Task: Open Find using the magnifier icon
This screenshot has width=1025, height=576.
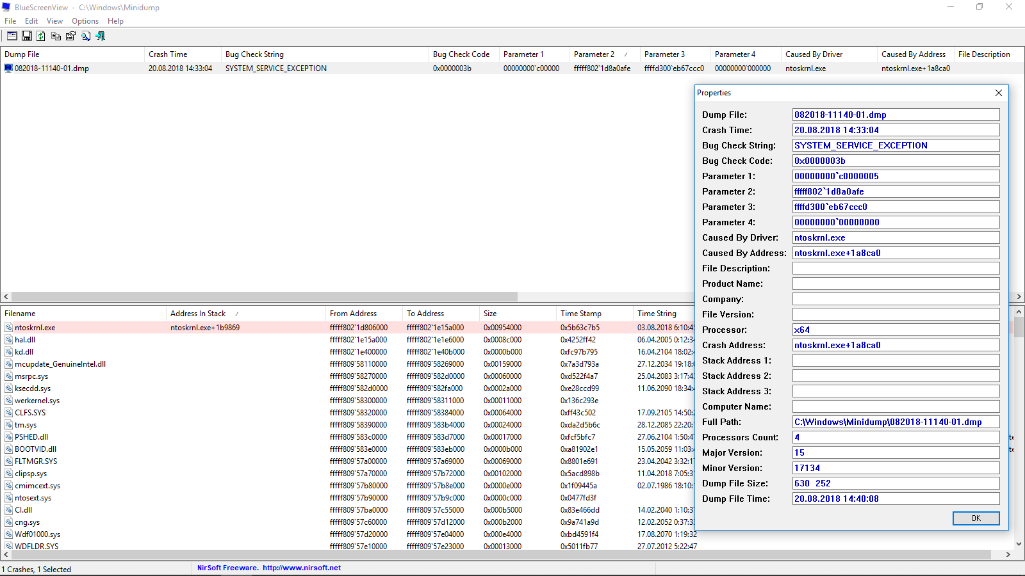Action: click(86, 36)
